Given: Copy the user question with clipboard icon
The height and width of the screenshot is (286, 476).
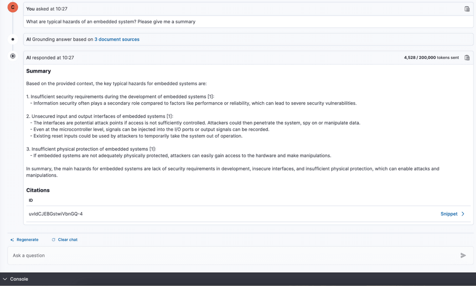Looking at the screenshot, I should point(467,9).
